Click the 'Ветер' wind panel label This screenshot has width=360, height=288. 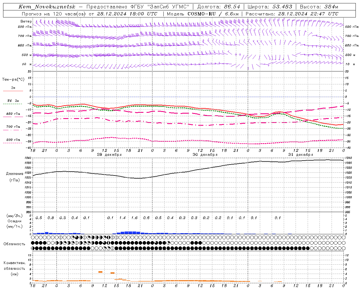[x=26, y=21]
